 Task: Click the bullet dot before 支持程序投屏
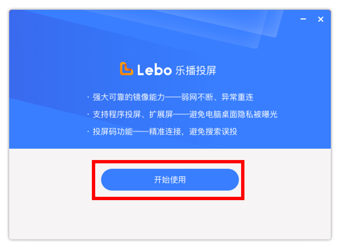88,114
